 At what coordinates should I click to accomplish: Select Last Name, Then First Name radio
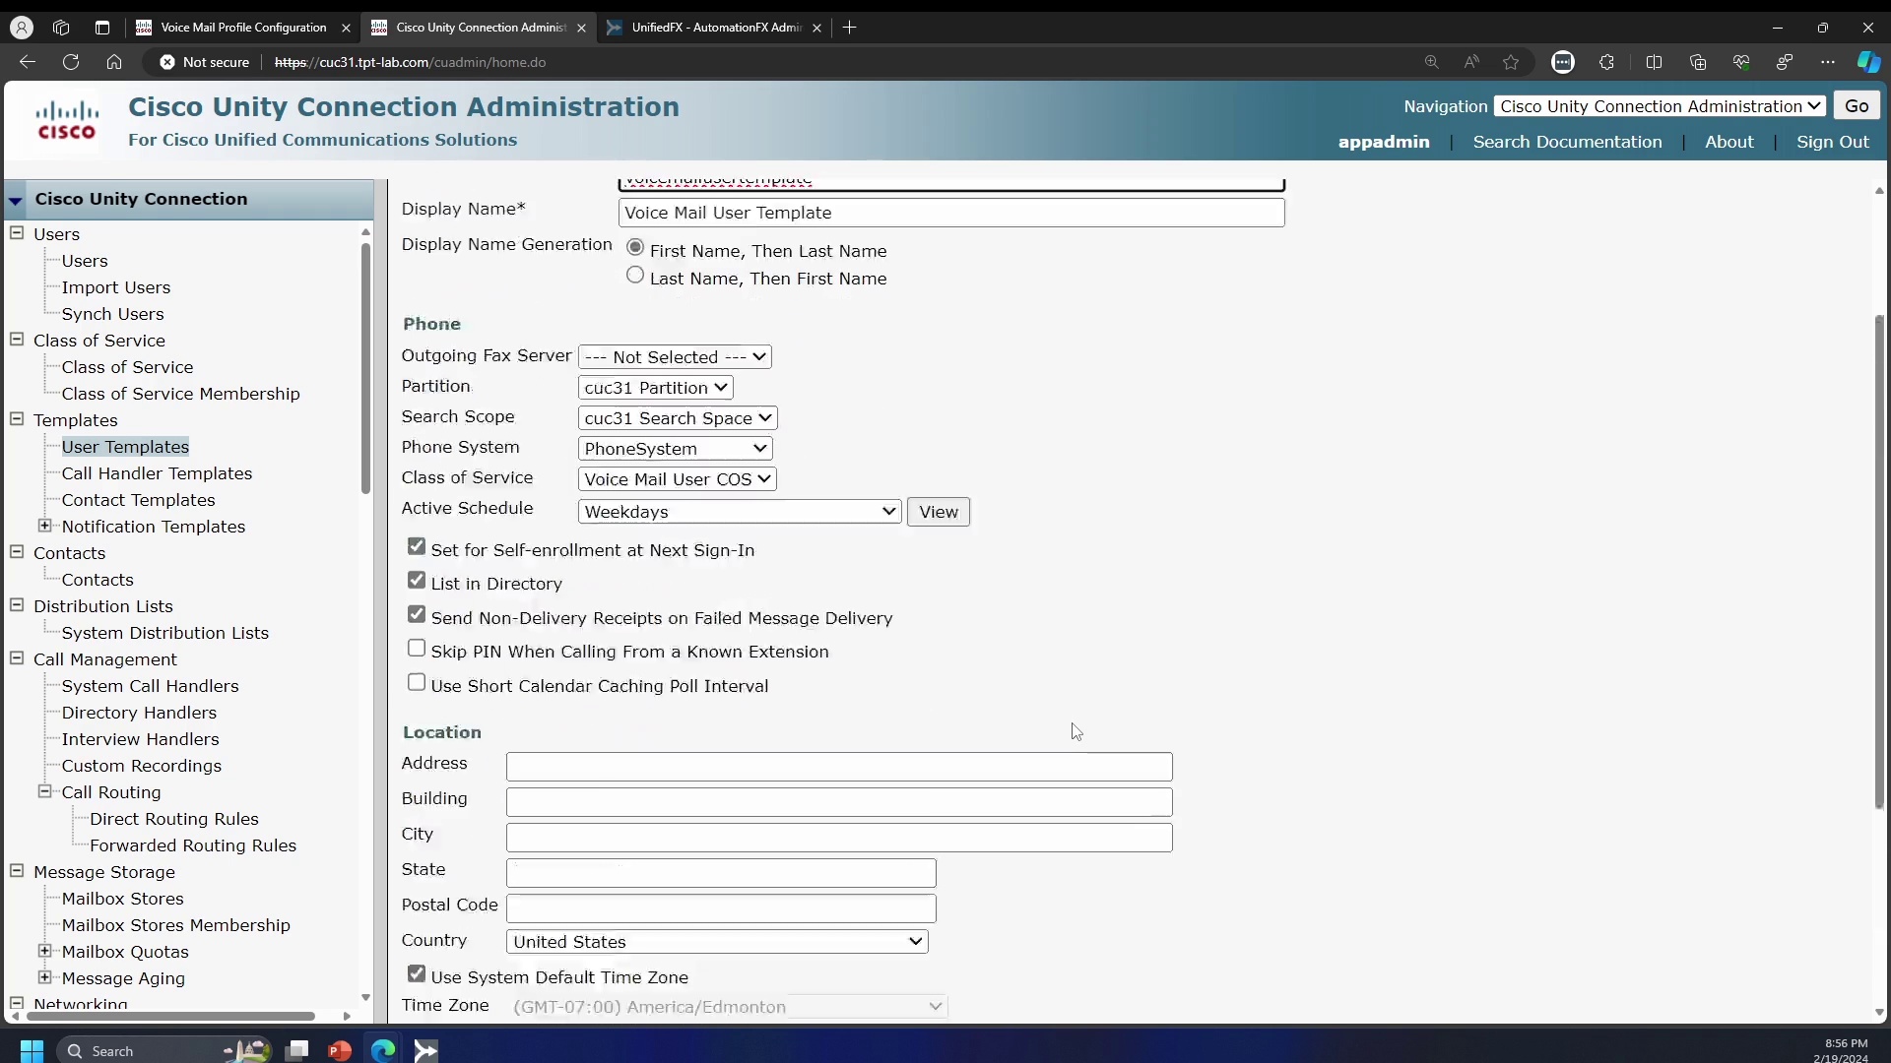(635, 275)
